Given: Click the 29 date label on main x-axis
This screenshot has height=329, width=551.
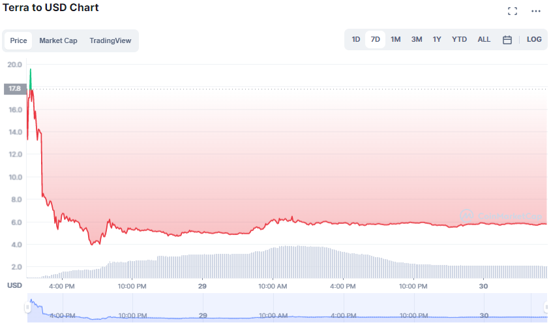Looking at the screenshot, I should pos(202,286).
